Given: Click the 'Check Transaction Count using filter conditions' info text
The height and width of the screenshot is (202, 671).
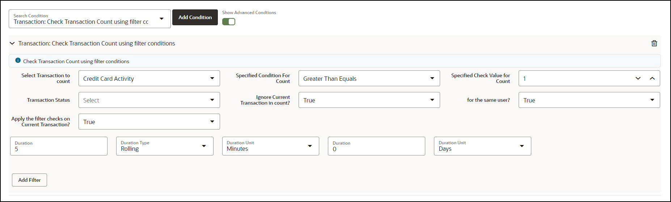Looking at the screenshot, I should [76, 61].
